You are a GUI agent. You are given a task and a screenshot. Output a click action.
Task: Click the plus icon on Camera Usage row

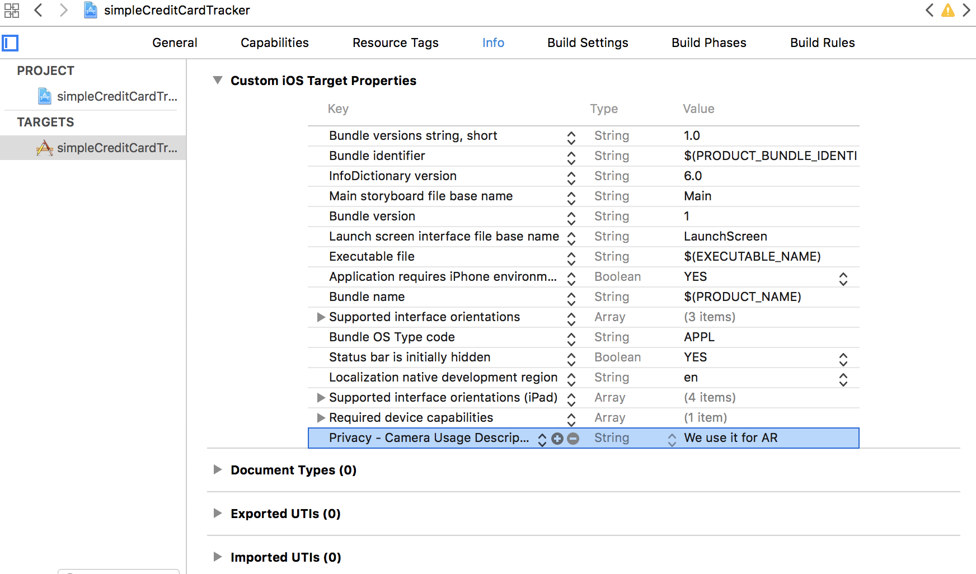(557, 439)
